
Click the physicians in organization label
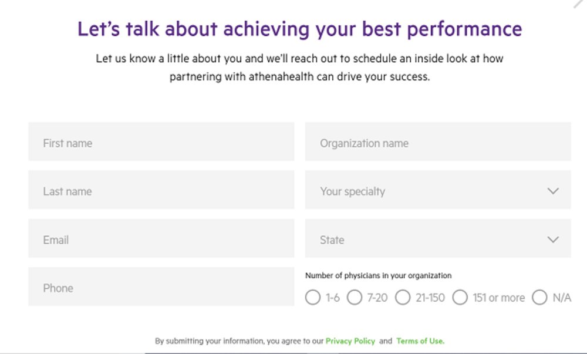pyautogui.click(x=378, y=275)
